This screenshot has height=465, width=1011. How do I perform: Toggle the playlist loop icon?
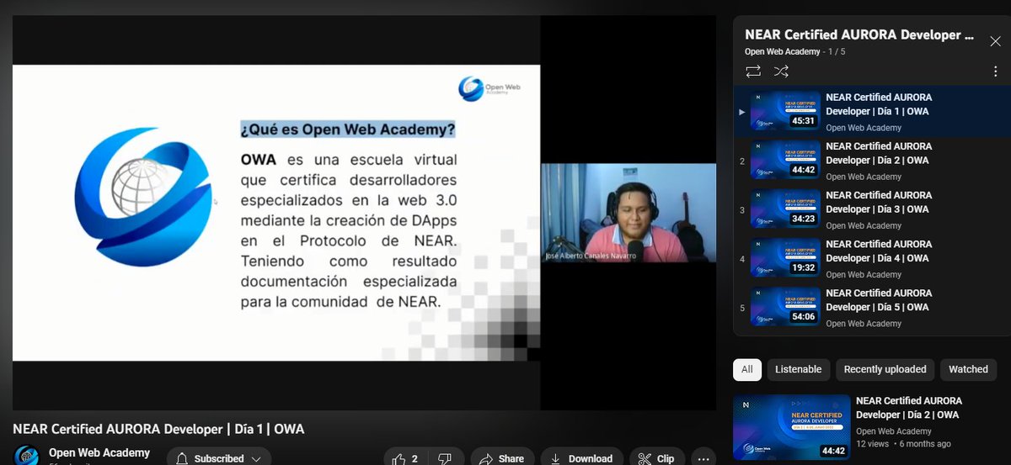[x=753, y=71]
